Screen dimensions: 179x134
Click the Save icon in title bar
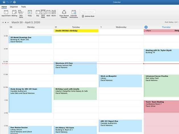(x=4, y=2)
